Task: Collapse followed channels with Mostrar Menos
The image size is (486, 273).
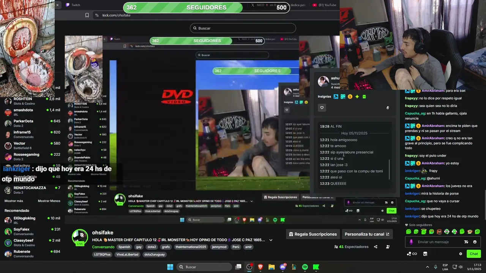Action: 49,201
